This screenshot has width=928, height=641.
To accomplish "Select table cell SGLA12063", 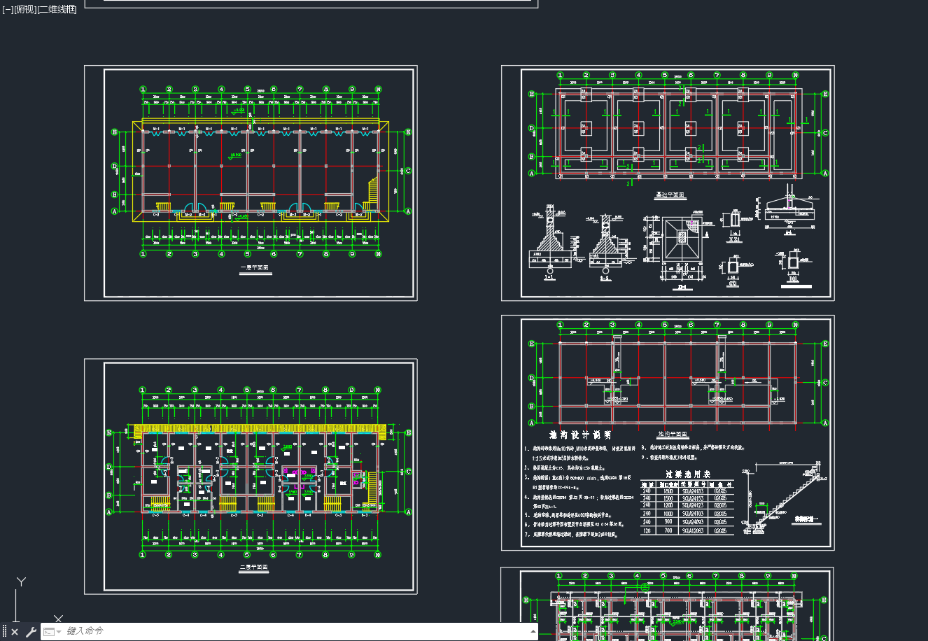I will point(693,530).
